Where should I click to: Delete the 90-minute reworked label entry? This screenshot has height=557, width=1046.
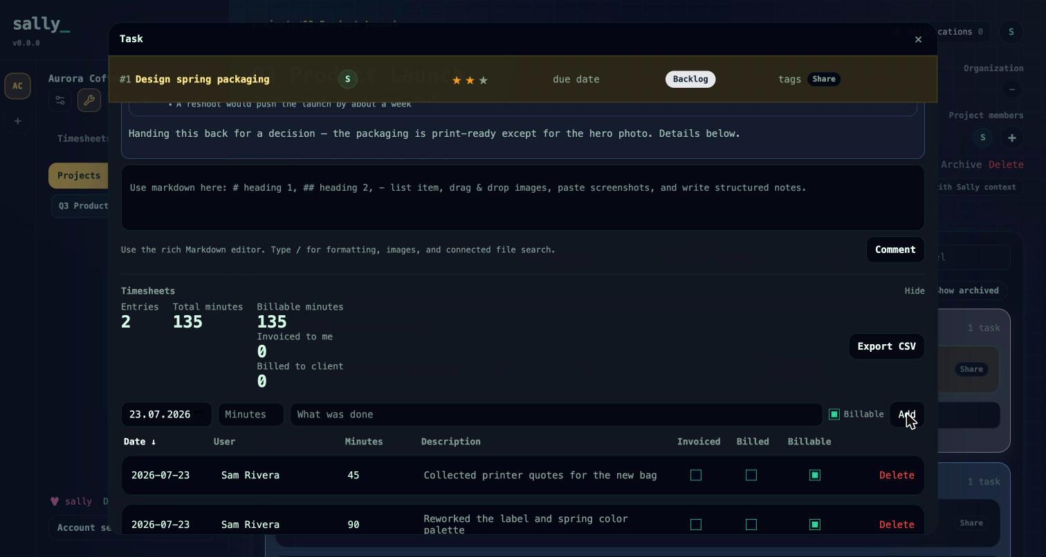[897, 525]
